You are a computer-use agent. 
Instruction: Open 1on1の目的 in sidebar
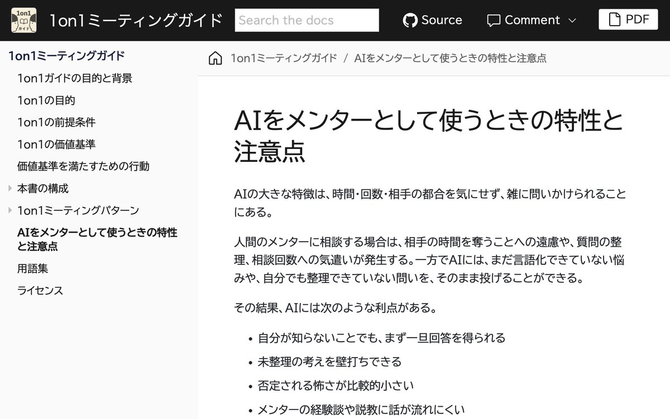click(46, 100)
